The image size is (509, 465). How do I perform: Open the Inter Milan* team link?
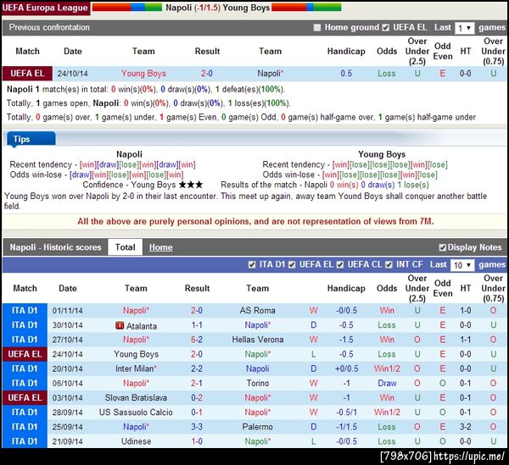pos(136,368)
